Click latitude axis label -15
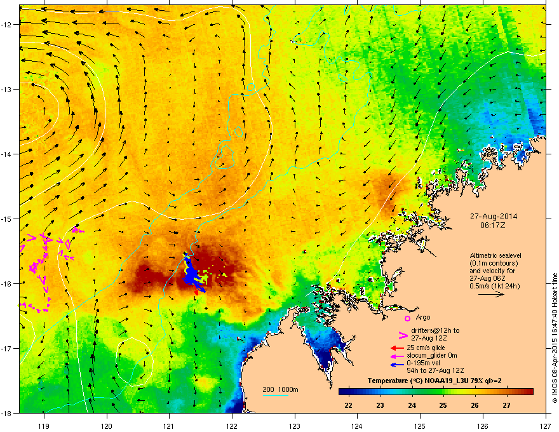The image size is (559, 432). [7, 219]
